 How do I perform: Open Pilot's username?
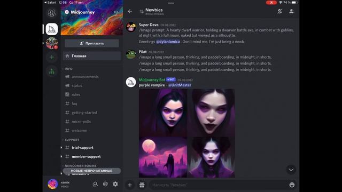[x=143, y=52]
